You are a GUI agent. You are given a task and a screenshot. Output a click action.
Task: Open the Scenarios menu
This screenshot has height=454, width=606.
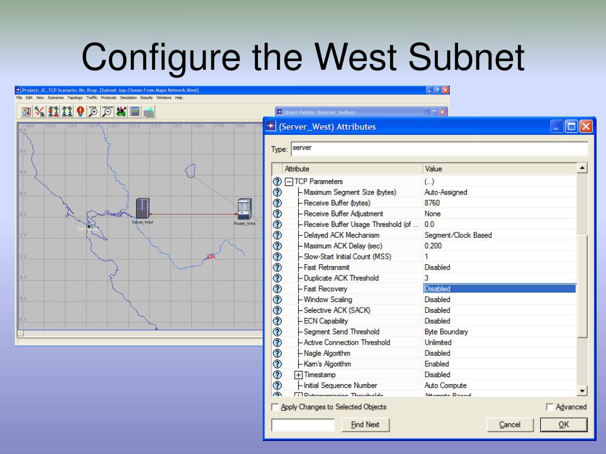tap(56, 98)
